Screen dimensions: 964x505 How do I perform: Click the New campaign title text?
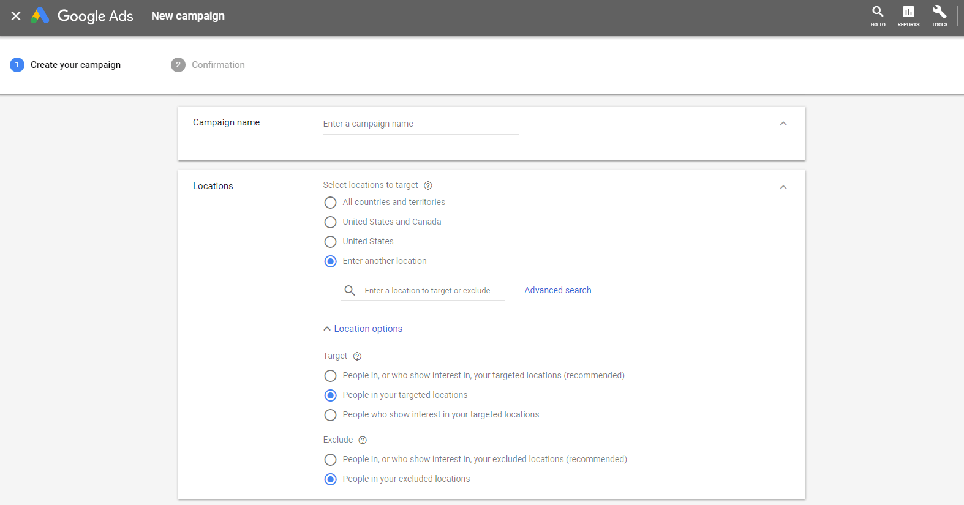[x=188, y=16]
